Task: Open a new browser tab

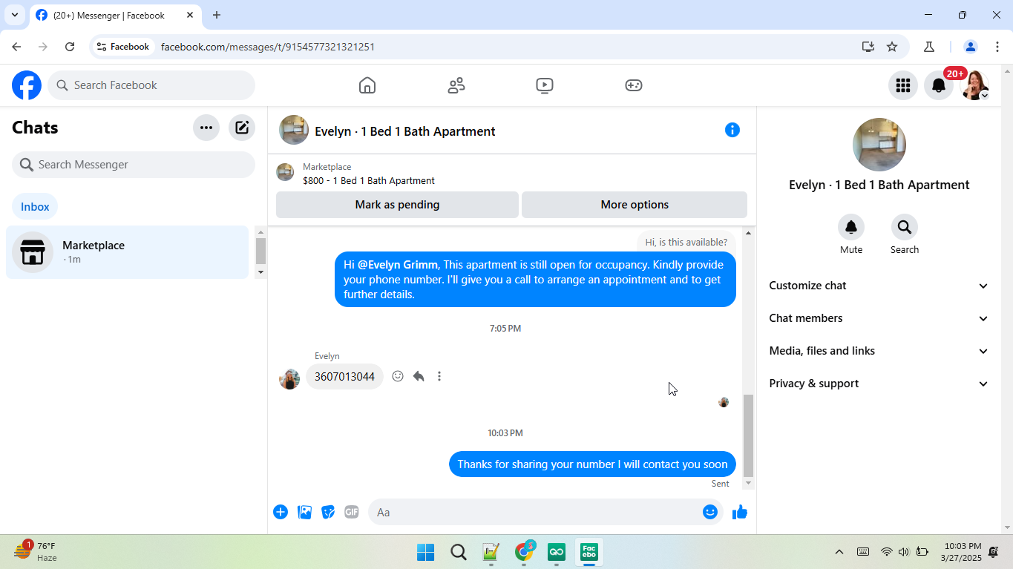Action: click(217, 15)
